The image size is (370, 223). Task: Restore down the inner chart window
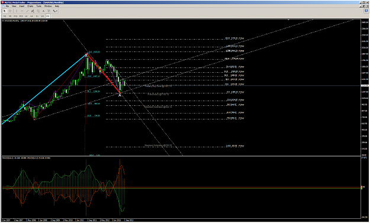pos(364,6)
